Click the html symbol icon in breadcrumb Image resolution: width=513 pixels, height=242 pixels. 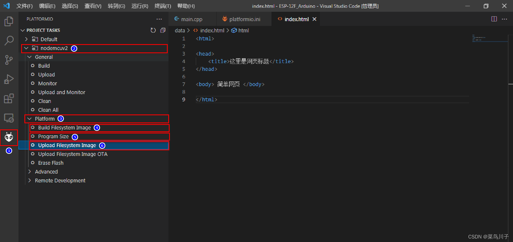pos(234,30)
